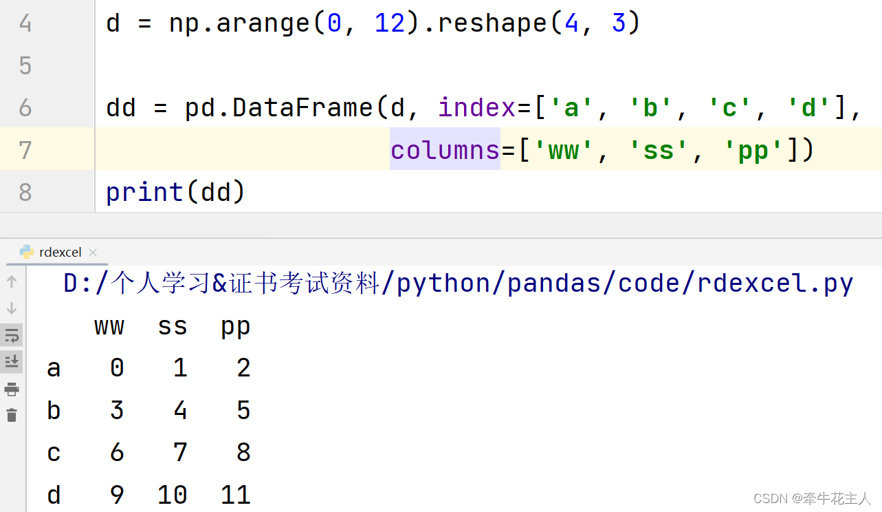The height and width of the screenshot is (512, 882).
Task: Click the 'pp' column header in output
Action: (x=236, y=328)
